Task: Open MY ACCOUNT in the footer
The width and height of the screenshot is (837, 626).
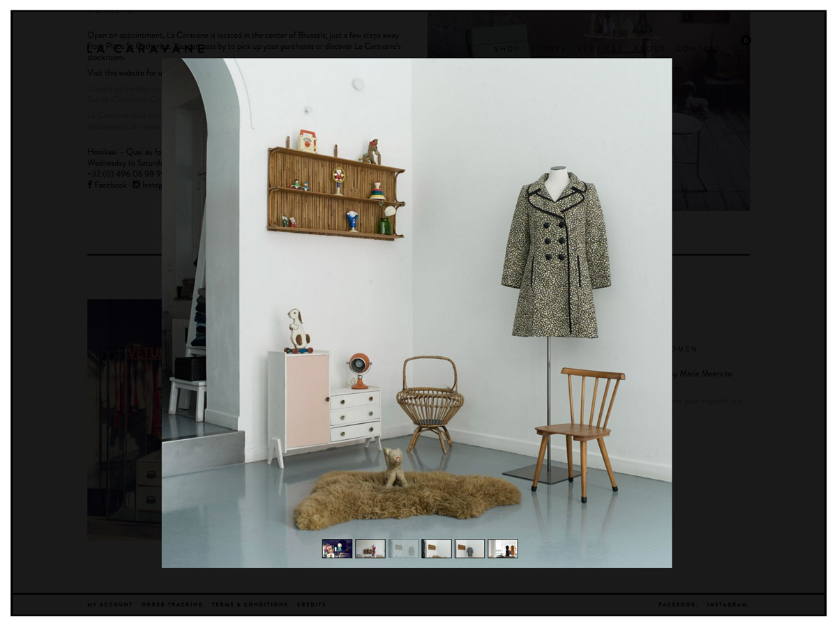Action: (110, 604)
